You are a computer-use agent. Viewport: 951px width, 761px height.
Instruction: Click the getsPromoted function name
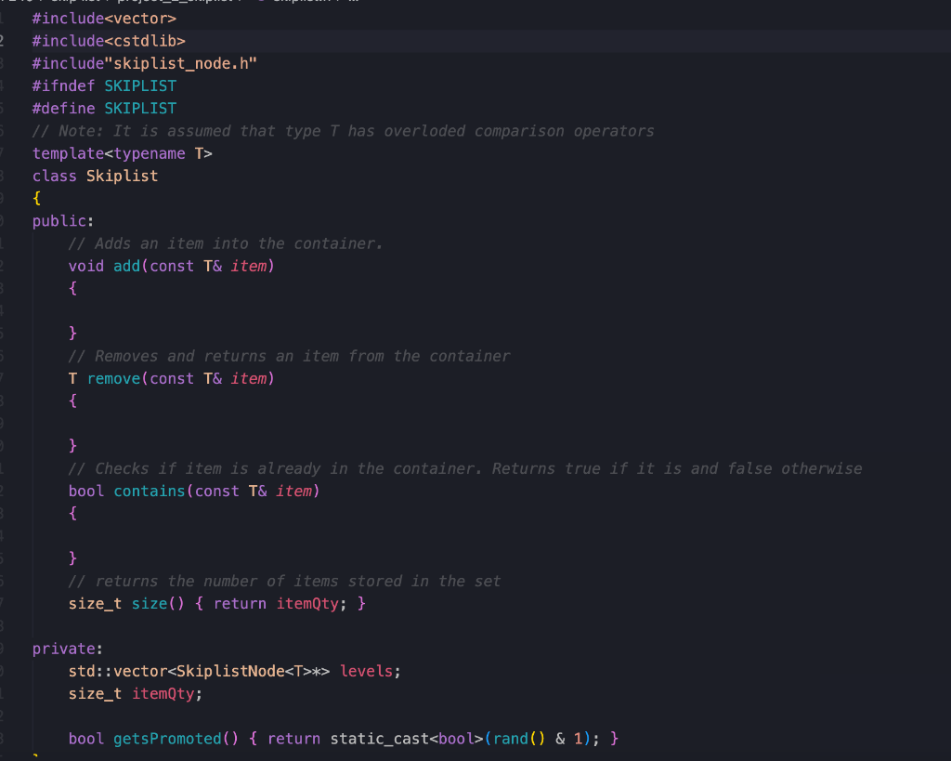[x=167, y=739]
